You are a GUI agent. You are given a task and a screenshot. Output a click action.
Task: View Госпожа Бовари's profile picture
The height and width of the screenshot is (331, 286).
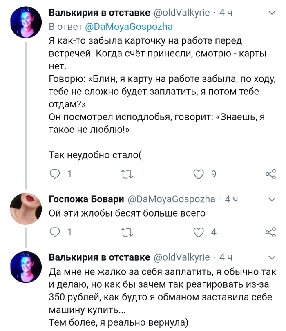26,209
